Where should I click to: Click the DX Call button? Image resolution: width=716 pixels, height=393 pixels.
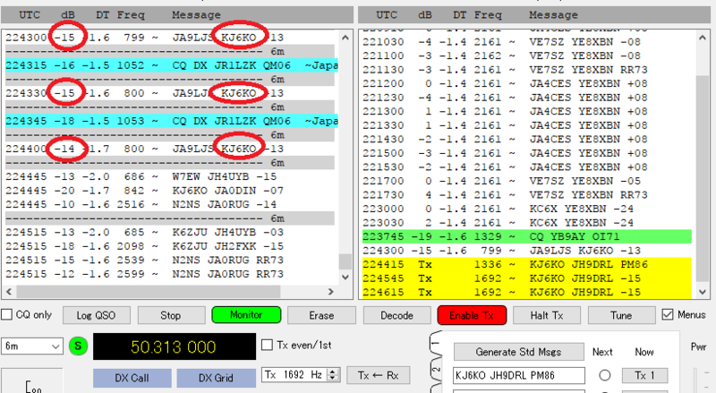pos(132,378)
